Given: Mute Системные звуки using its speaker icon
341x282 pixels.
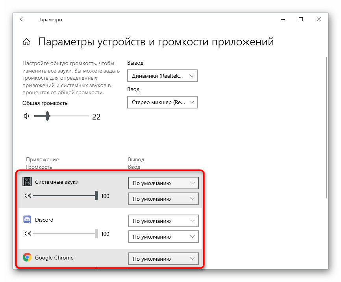Looking at the screenshot, I should coord(28,196).
